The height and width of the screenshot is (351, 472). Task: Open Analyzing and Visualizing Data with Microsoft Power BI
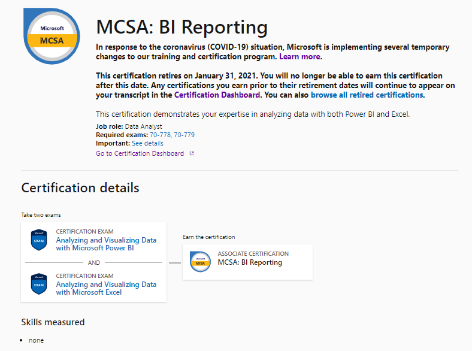106,244
